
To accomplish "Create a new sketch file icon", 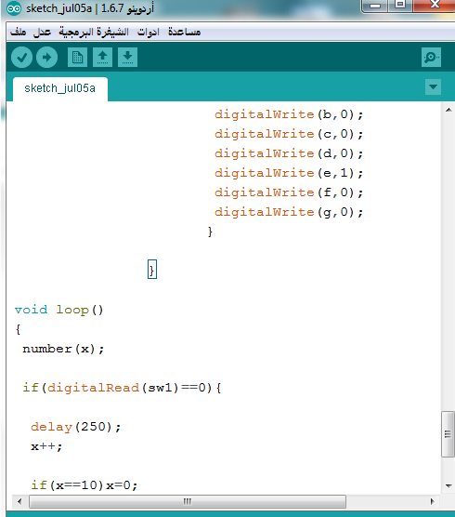I will [x=77, y=58].
